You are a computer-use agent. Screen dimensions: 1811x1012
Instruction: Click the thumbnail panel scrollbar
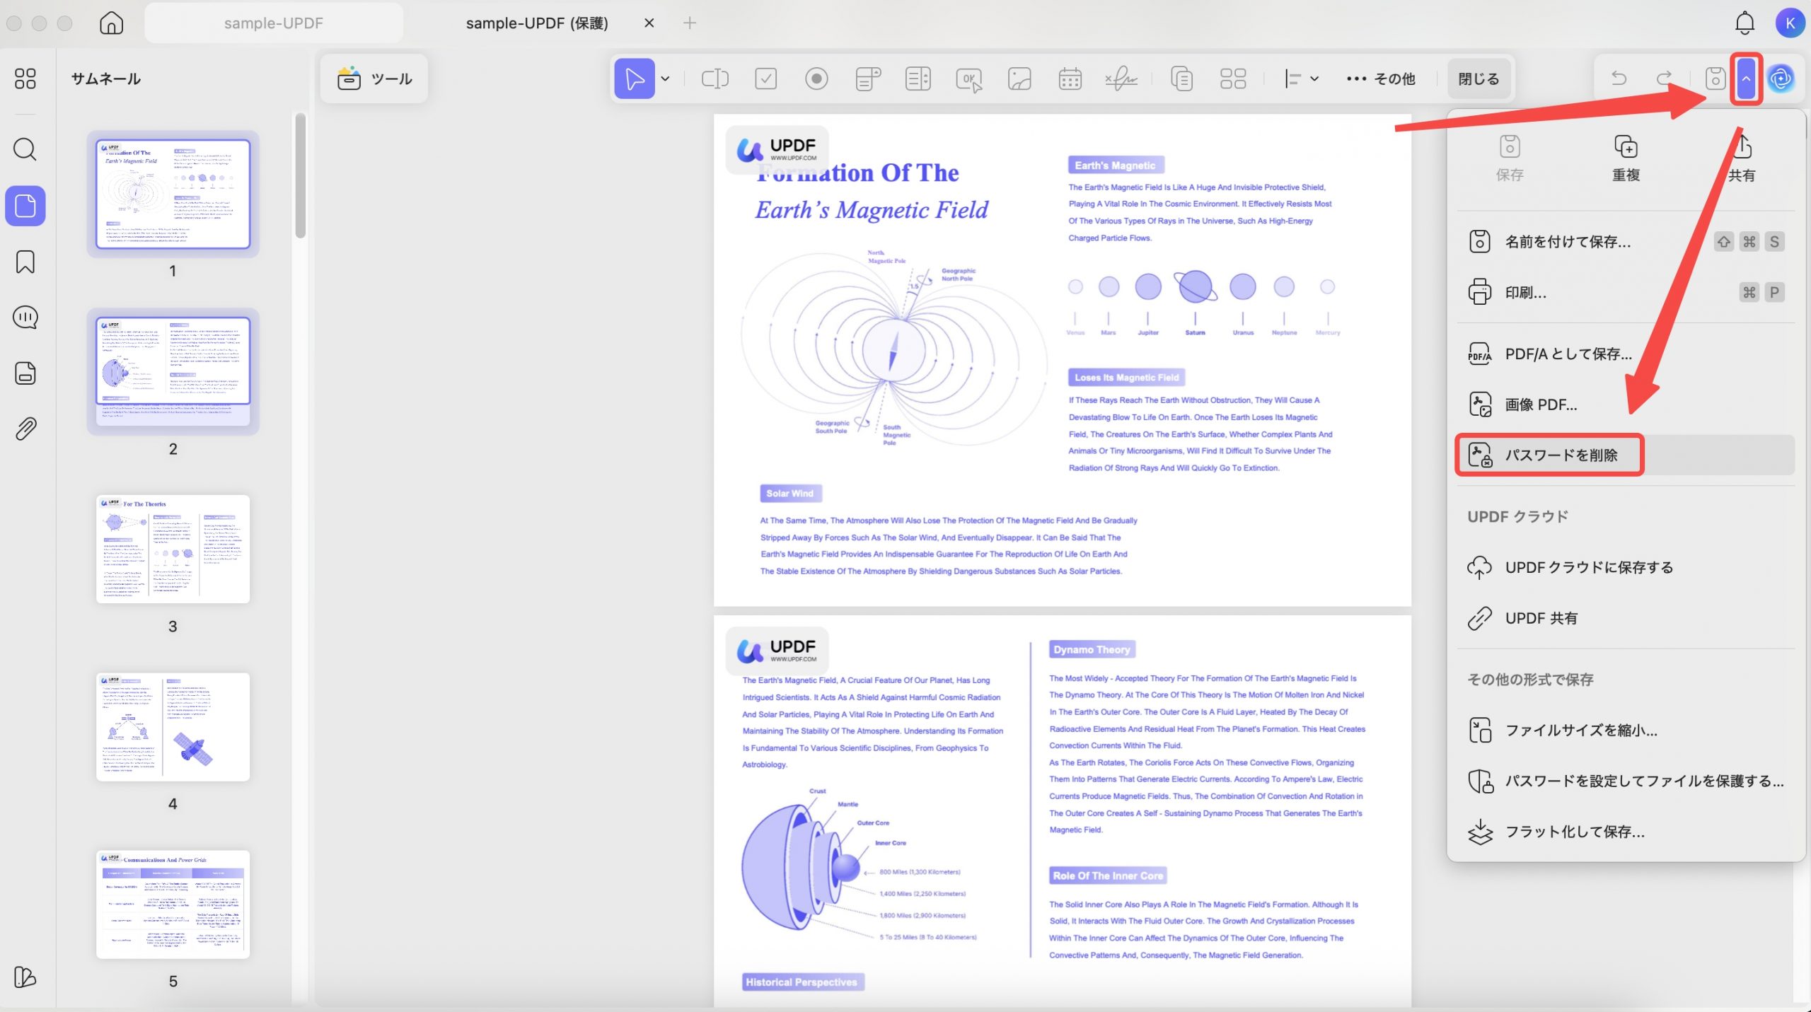[300, 175]
